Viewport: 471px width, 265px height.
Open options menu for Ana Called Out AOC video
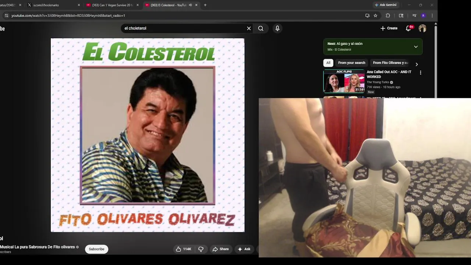pos(421,73)
